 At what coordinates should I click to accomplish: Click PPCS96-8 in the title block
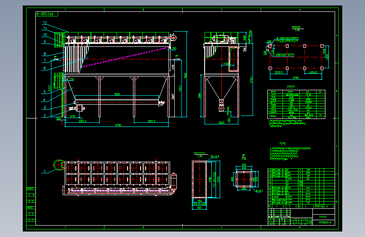(325, 223)
